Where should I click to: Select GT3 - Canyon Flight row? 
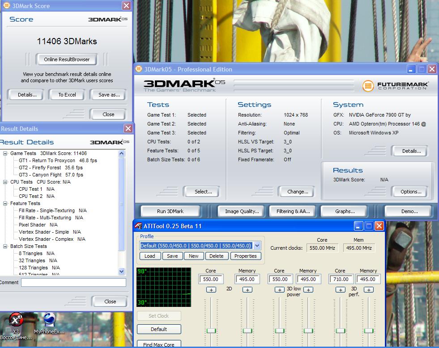[x=51, y=175]
